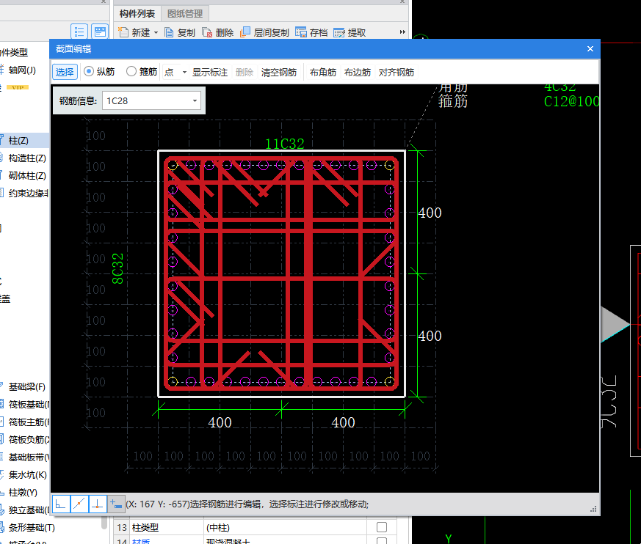
Task: Click the 柱类型 property cell in row 13
Action: tap(167, 527)
